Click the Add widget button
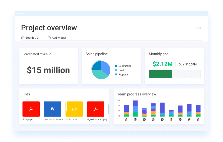The height and width of the screenshot is (142, 223). (57, 38)
